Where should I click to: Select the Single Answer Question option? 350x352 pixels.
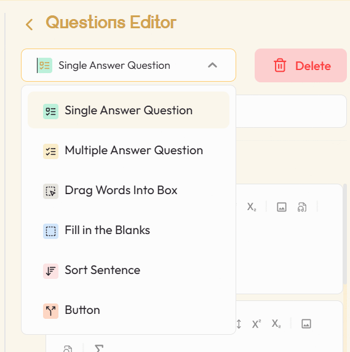coord(129,110)
